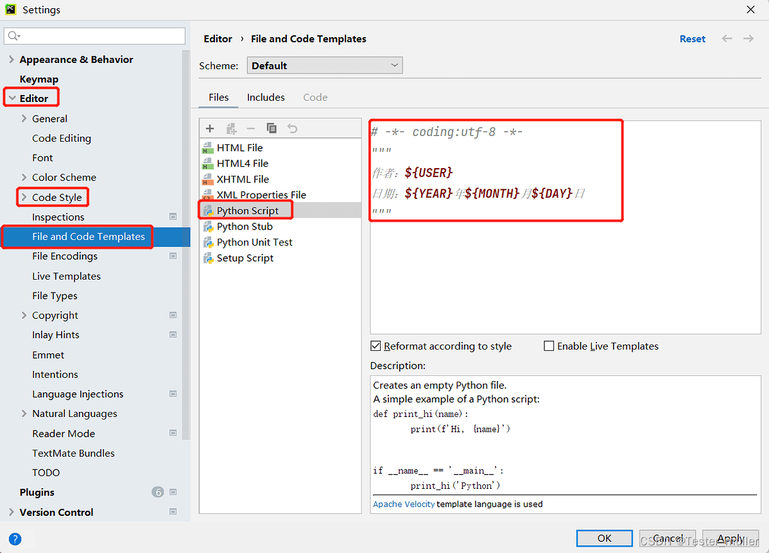
Task: Click project-level icon beside Inspections
Action: pyautogui.click(x=173, y=216)
